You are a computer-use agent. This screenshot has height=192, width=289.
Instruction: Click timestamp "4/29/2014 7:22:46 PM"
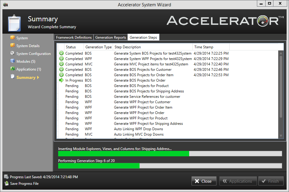point(211,70)
